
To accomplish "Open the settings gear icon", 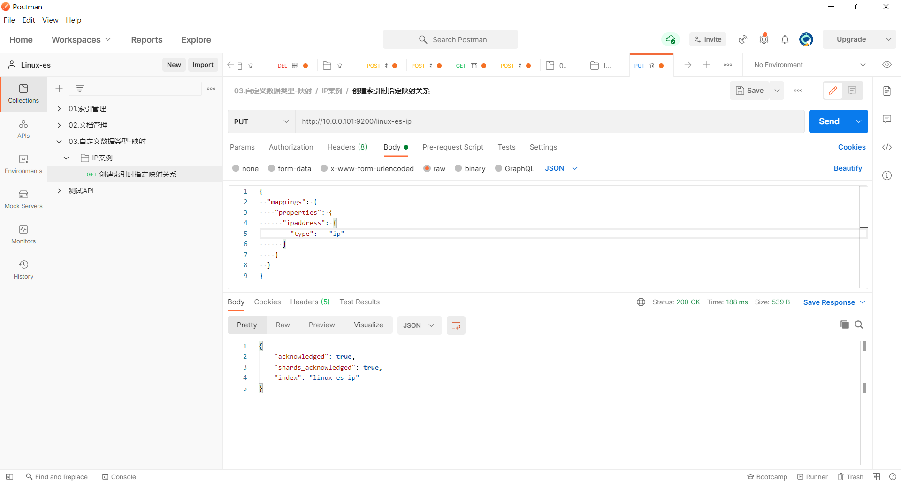I will tap(764, 39).
